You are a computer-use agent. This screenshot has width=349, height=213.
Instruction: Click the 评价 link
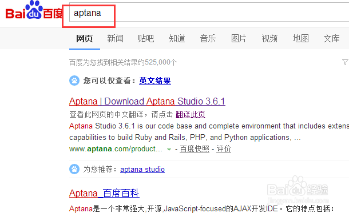coord(224,149)
